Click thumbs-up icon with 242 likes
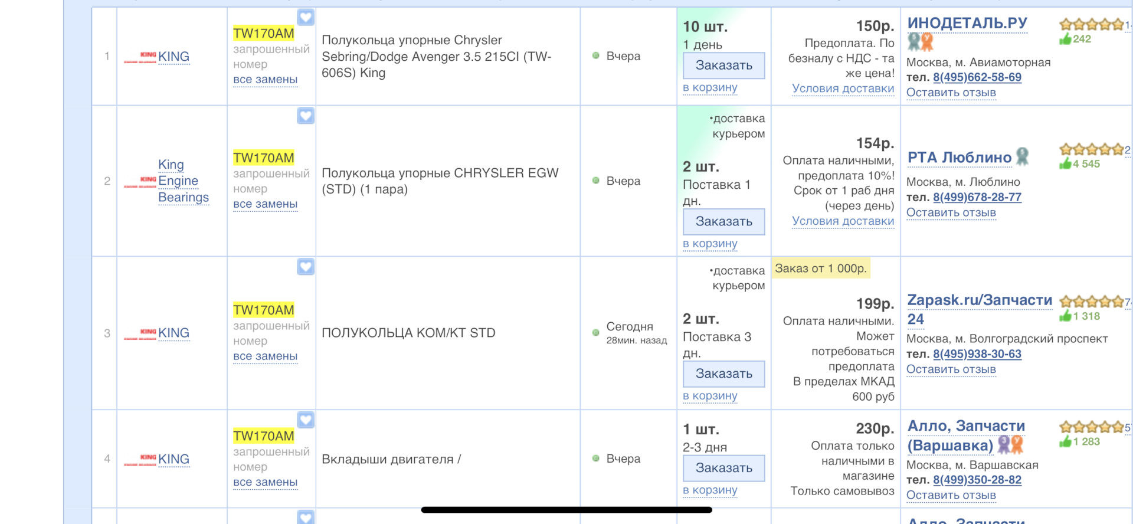The image size is (1133, 524). click(x=1066, y=39)
